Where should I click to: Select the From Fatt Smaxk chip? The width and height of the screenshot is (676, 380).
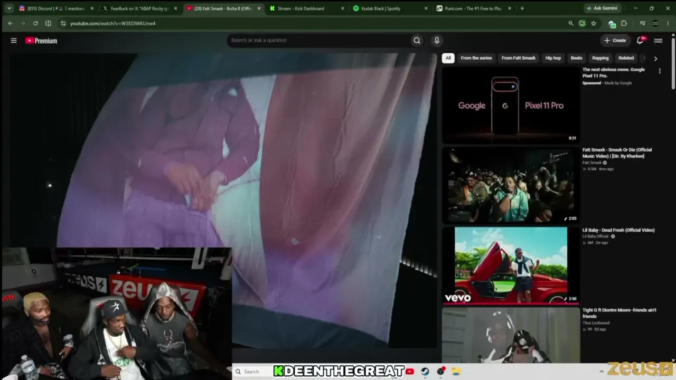click(x=519, y=58)
